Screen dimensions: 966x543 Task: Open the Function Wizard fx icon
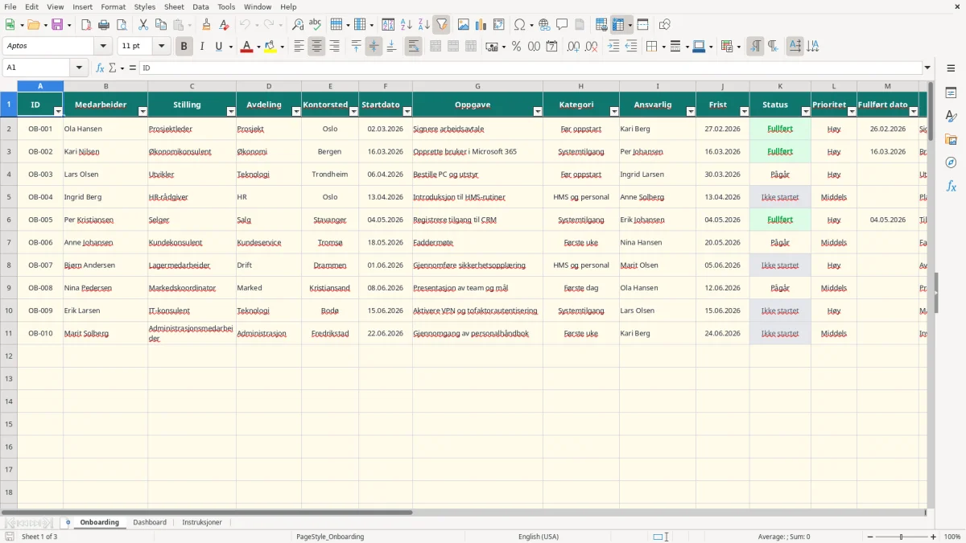101,68
